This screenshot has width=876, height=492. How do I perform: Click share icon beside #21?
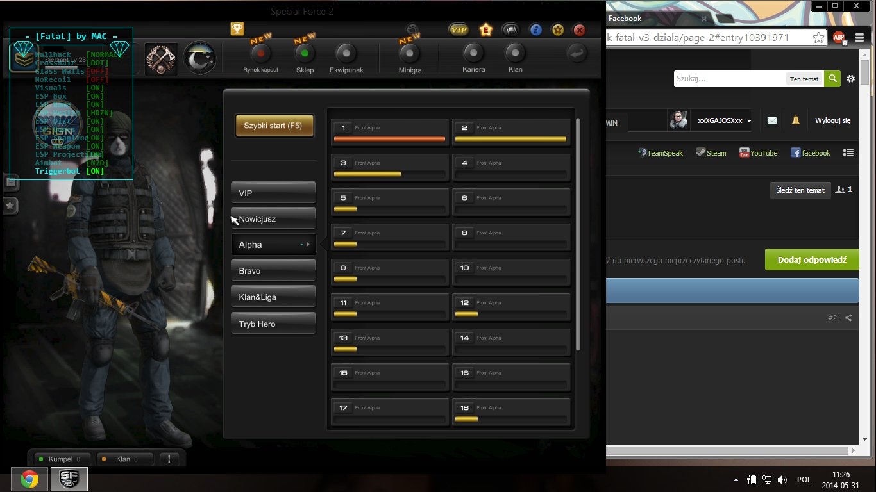click(848, 318)
